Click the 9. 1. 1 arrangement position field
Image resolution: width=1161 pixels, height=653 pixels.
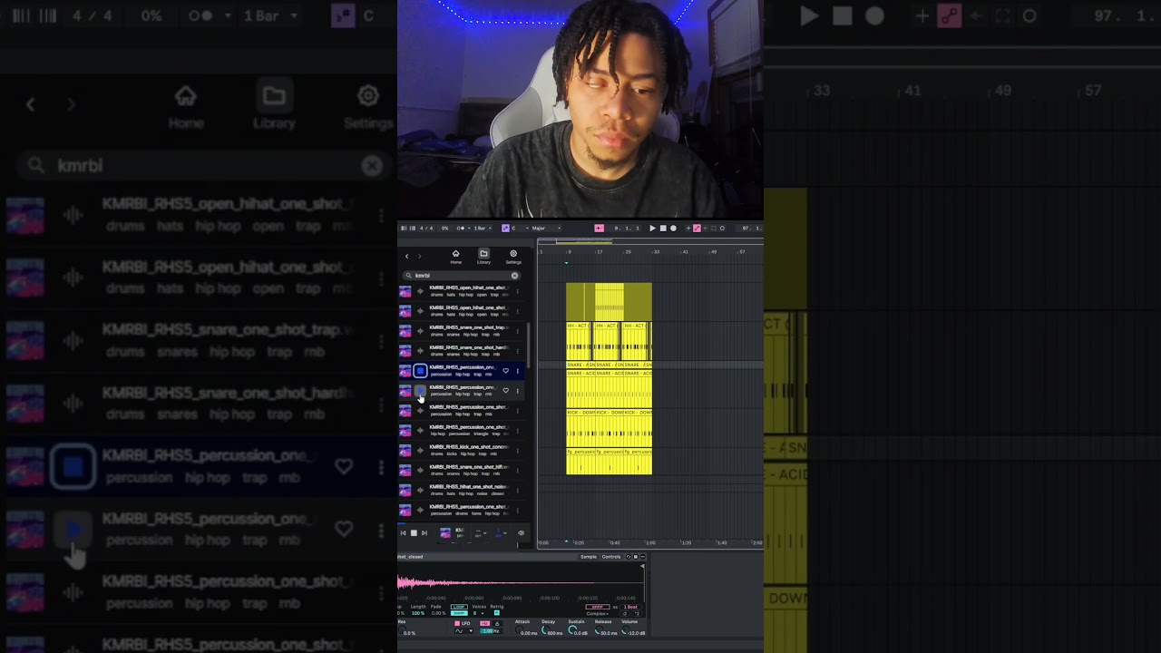click(628, 229)
